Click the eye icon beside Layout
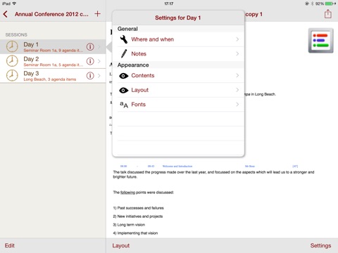Screen dimensions: 338x253 [124, 90]
